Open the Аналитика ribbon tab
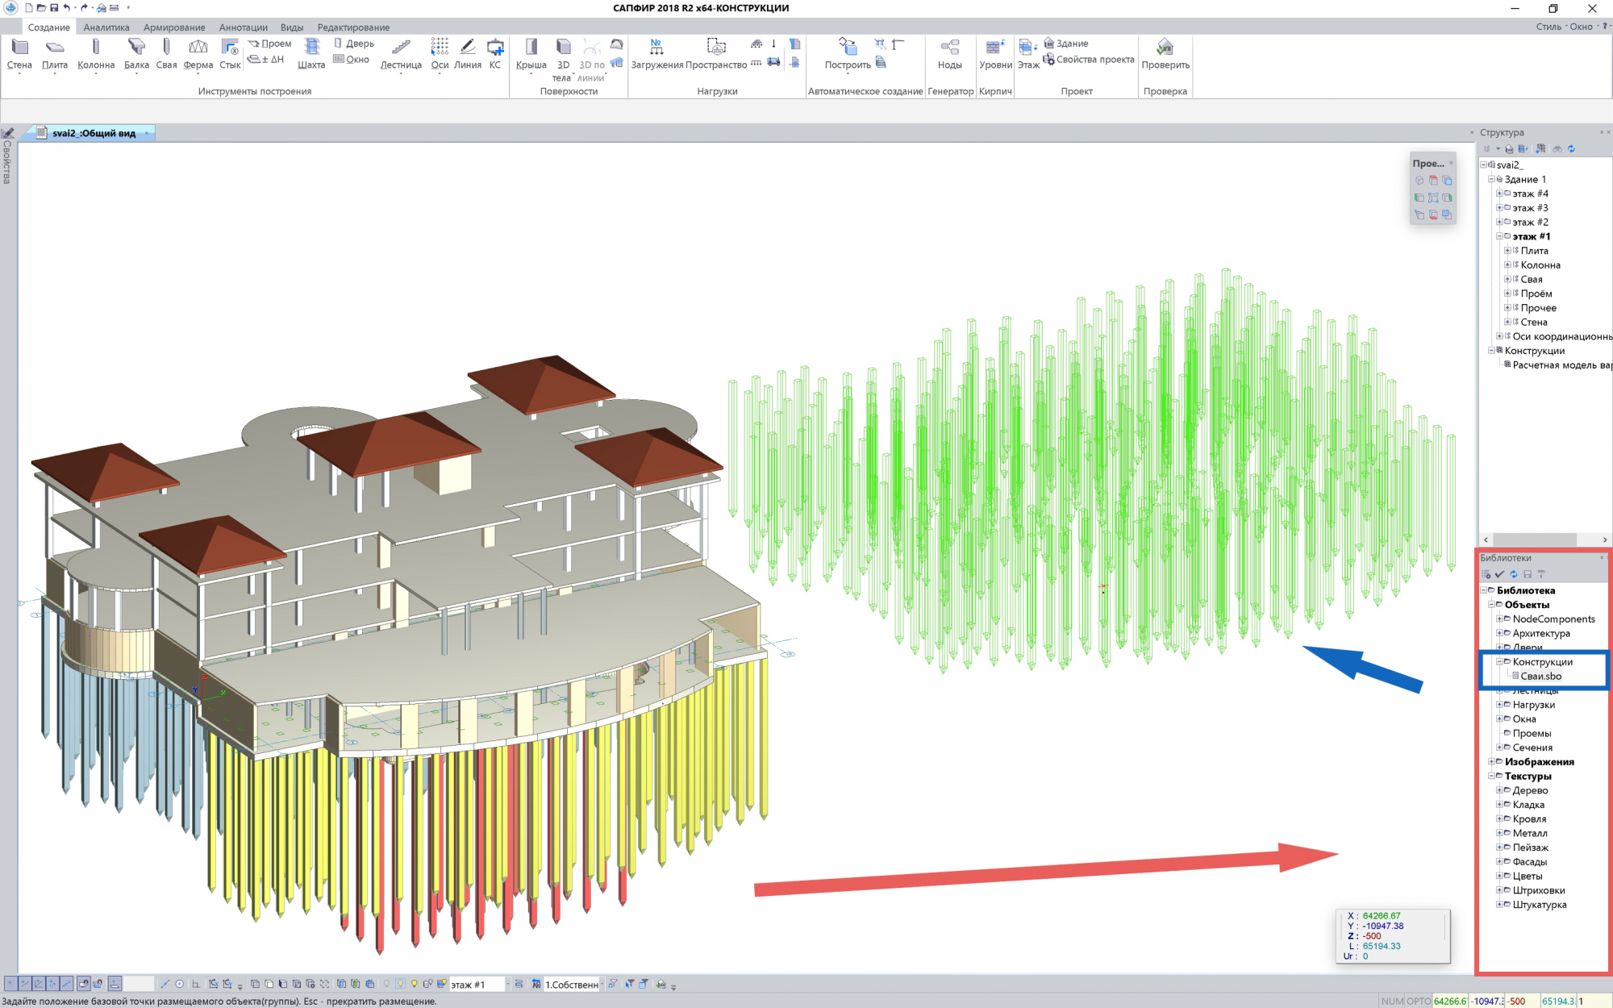 click(106, 27)
